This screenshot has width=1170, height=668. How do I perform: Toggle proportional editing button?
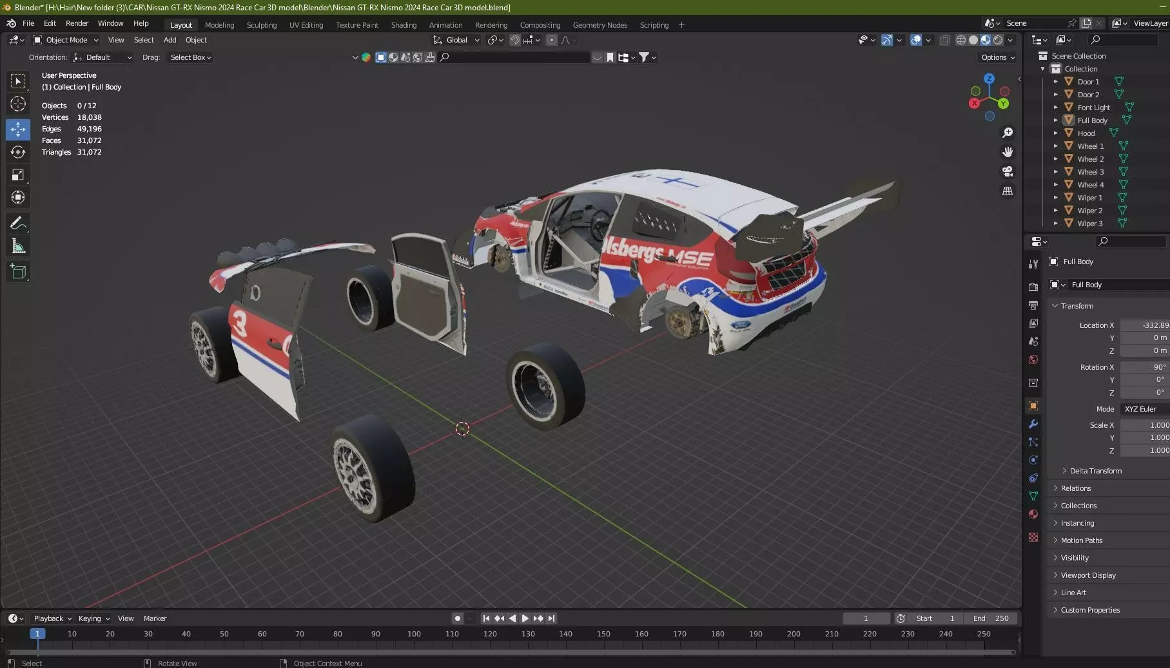pos(551,40)
